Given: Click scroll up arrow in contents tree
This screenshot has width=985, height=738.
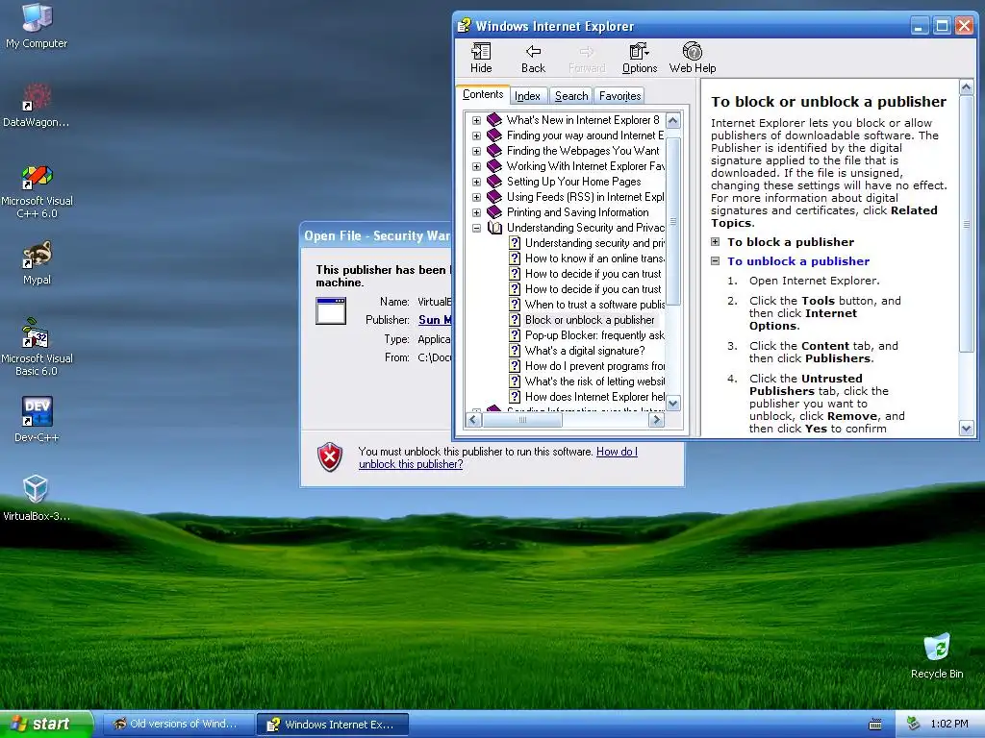Looking at the screenshot, I should (x=672, y=120).
